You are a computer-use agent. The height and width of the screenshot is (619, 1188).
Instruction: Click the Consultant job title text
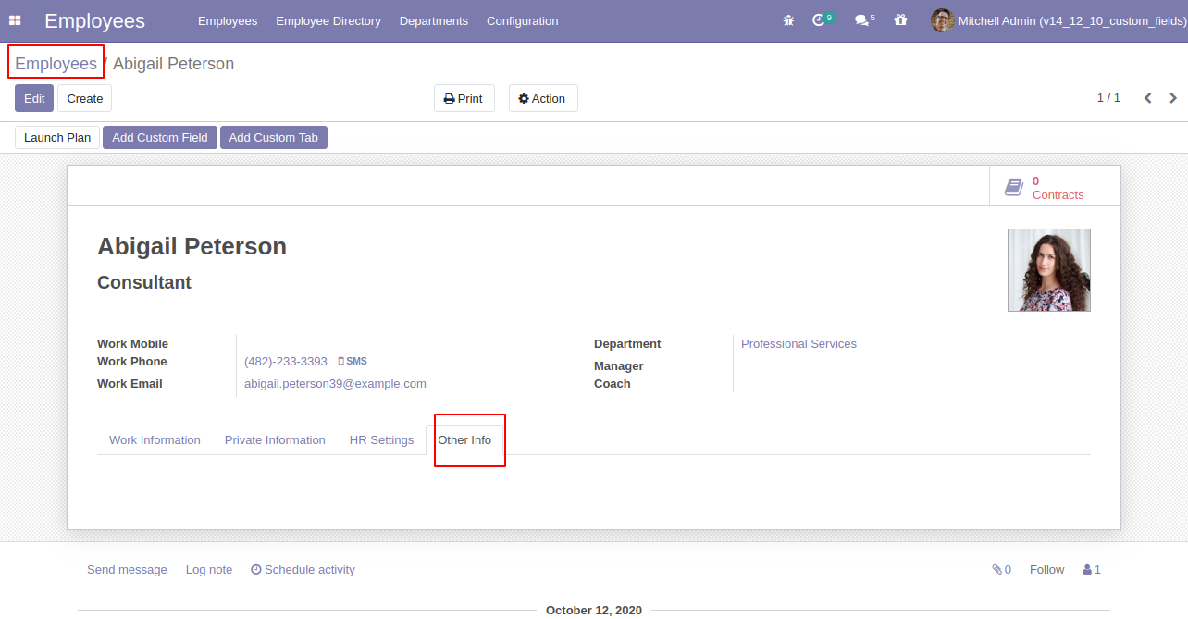click(x=144, y=283)
